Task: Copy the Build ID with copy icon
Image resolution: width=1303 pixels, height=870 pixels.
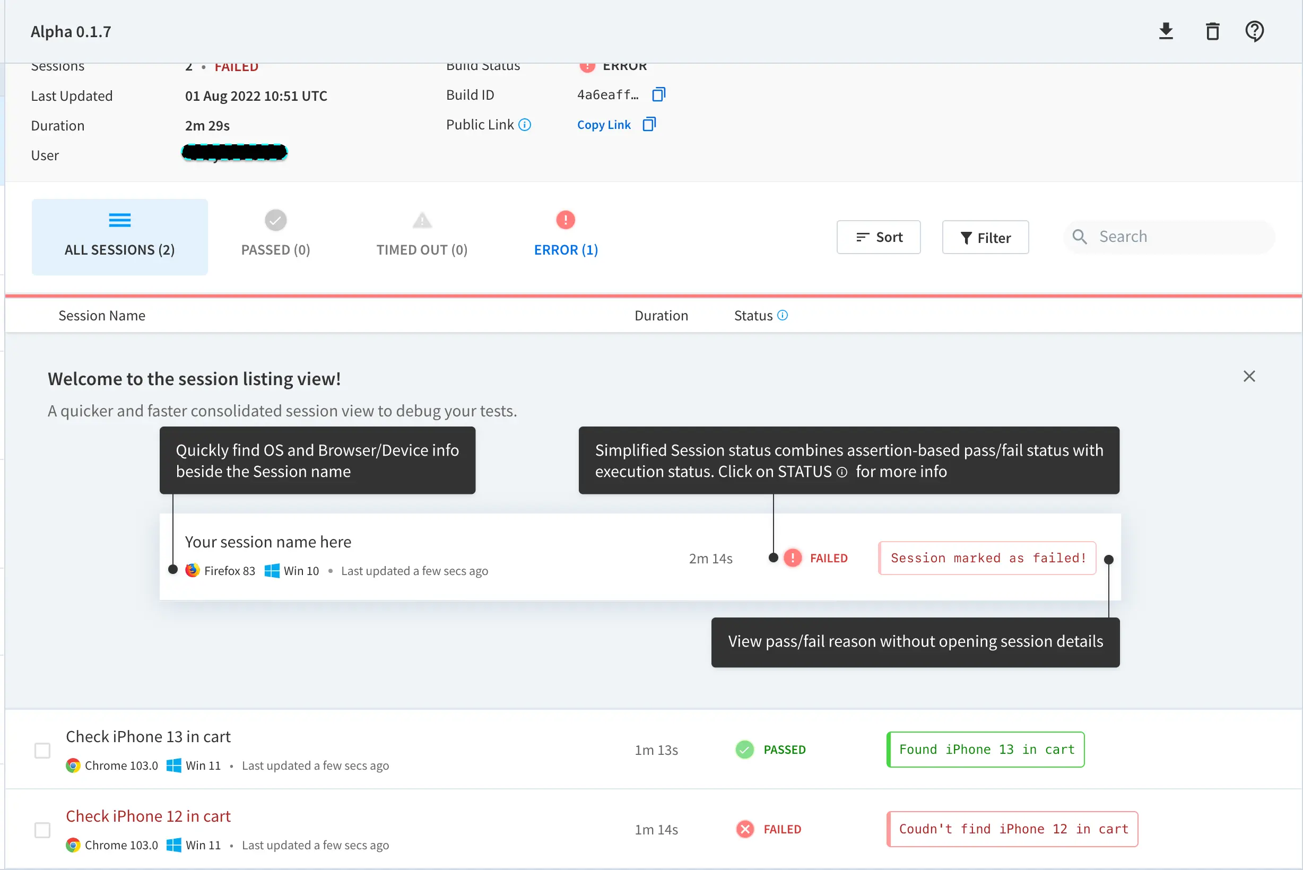Action: tap(659, 94)
